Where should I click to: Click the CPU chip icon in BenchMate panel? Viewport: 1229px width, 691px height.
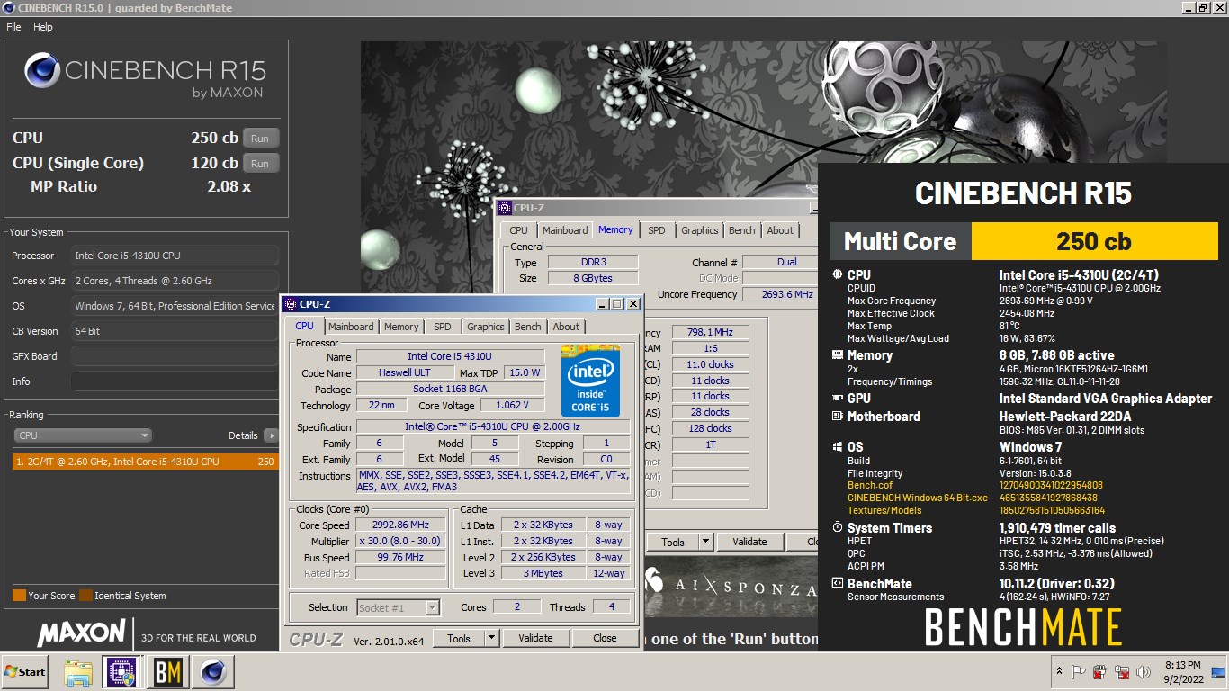[838, 275]
